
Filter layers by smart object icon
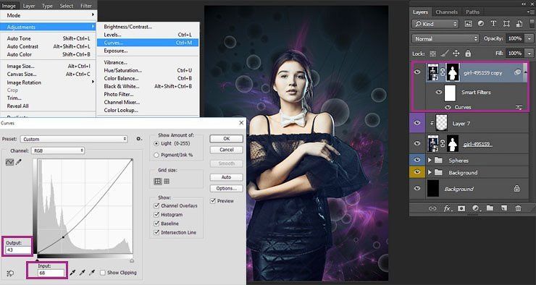point(519,24)
